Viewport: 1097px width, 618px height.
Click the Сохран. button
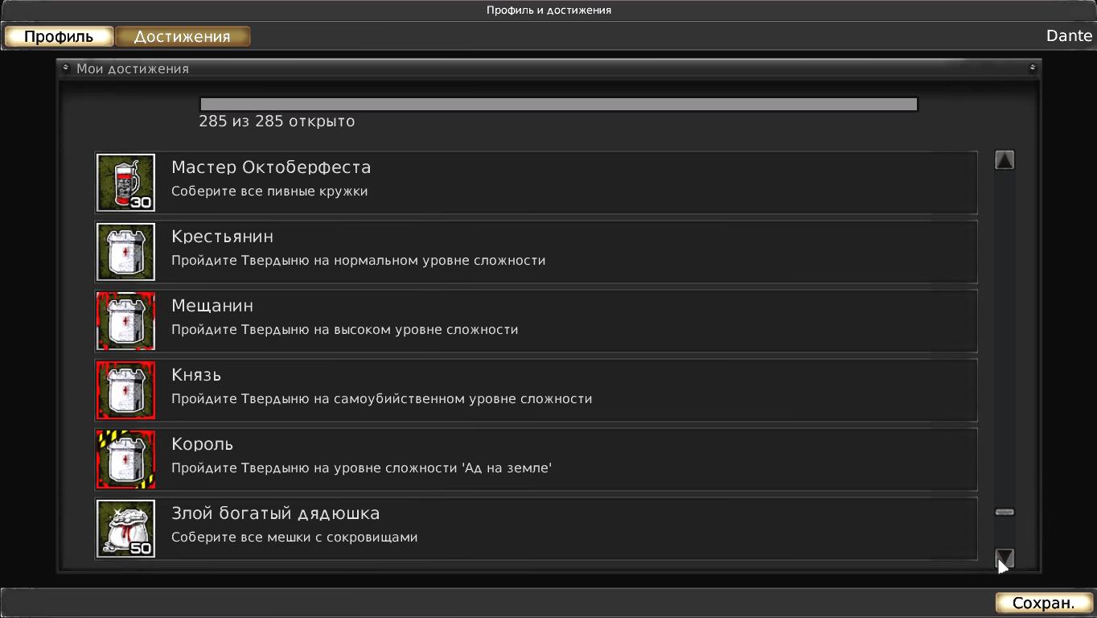[1043, 603]
